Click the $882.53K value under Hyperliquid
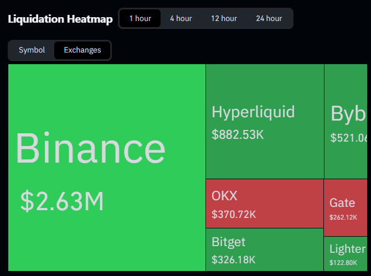The width and height of the screenshot is (371, 276). pos(238,135)
